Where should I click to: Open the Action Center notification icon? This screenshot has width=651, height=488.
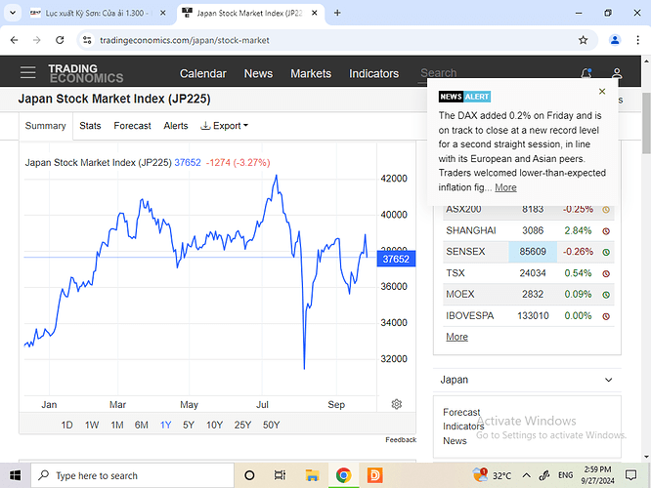630,475
